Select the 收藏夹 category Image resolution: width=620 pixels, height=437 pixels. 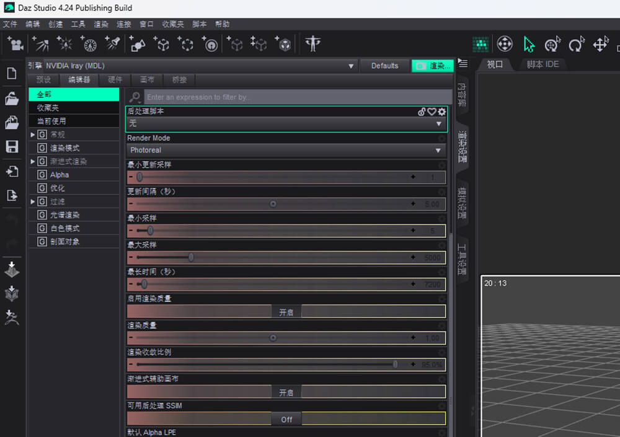[74, 108]
